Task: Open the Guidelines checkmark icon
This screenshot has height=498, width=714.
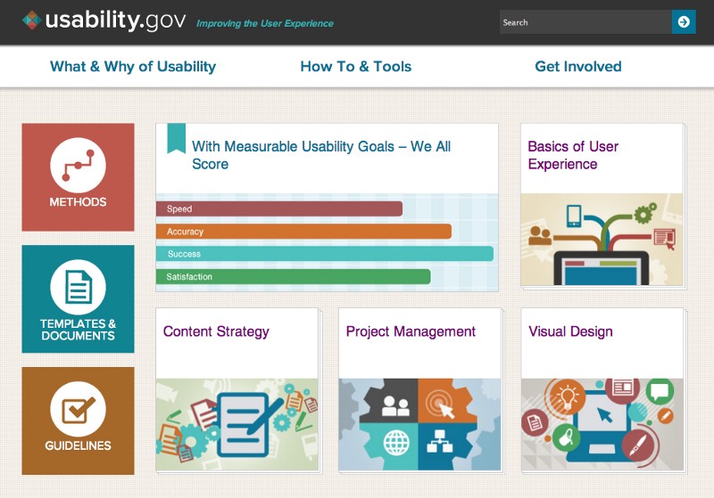Action: 78,409
